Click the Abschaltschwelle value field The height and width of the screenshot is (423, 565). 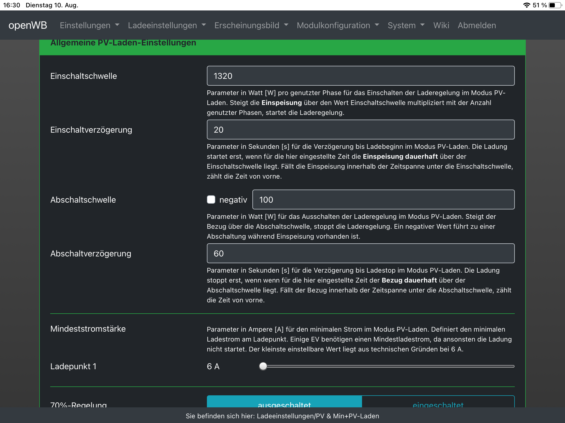(383, 199)
